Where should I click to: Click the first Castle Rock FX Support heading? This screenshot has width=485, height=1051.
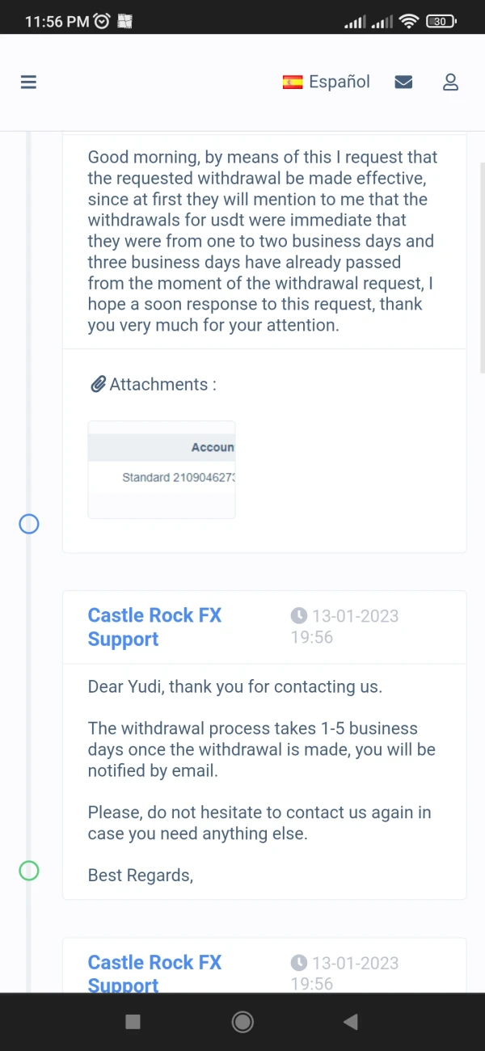[154, 627]
